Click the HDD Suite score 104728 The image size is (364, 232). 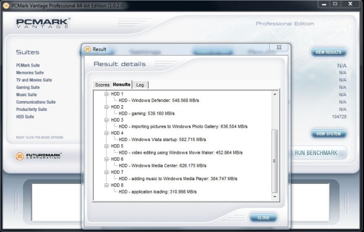point(339,117)
